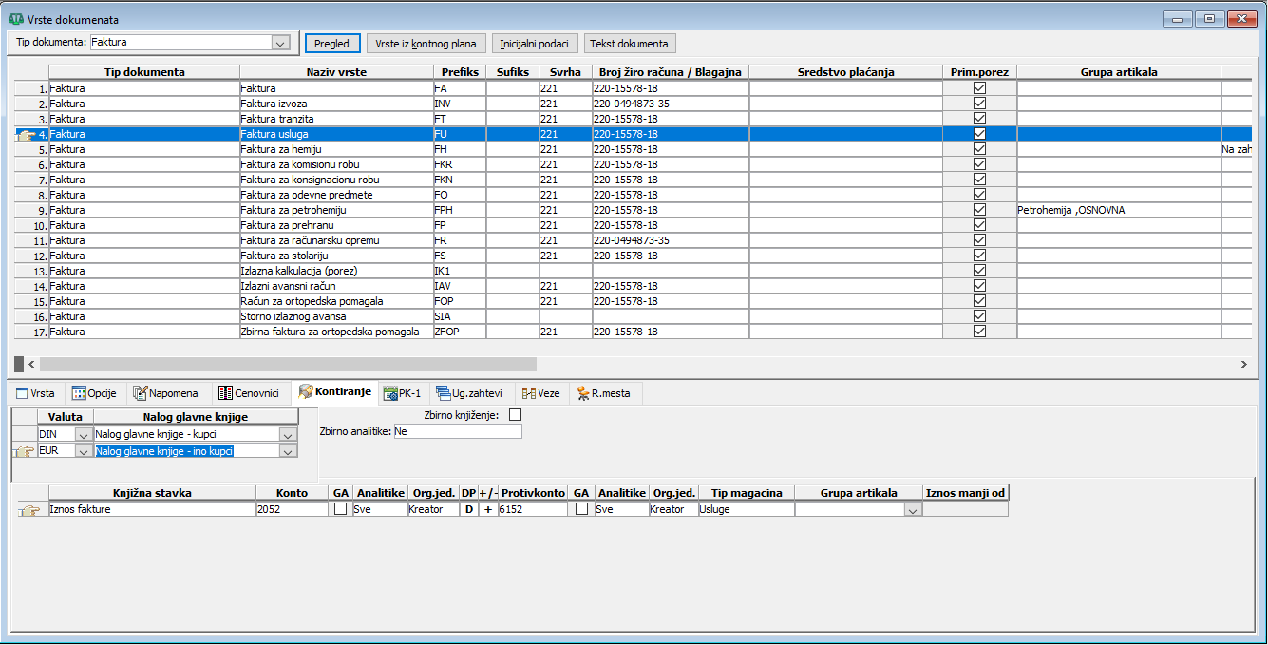Click the Pregled button
The image size is (1268, 645).
(332, 44)
